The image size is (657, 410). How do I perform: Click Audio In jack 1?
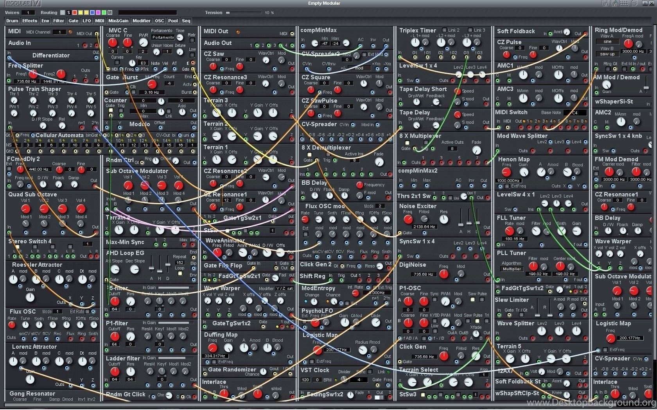click(x=84, y=45)
